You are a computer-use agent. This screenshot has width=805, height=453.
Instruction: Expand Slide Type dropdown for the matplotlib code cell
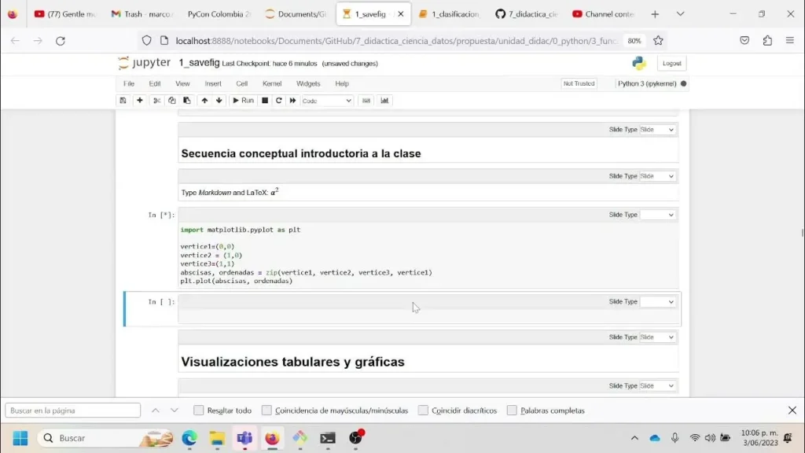click(657, 215)
